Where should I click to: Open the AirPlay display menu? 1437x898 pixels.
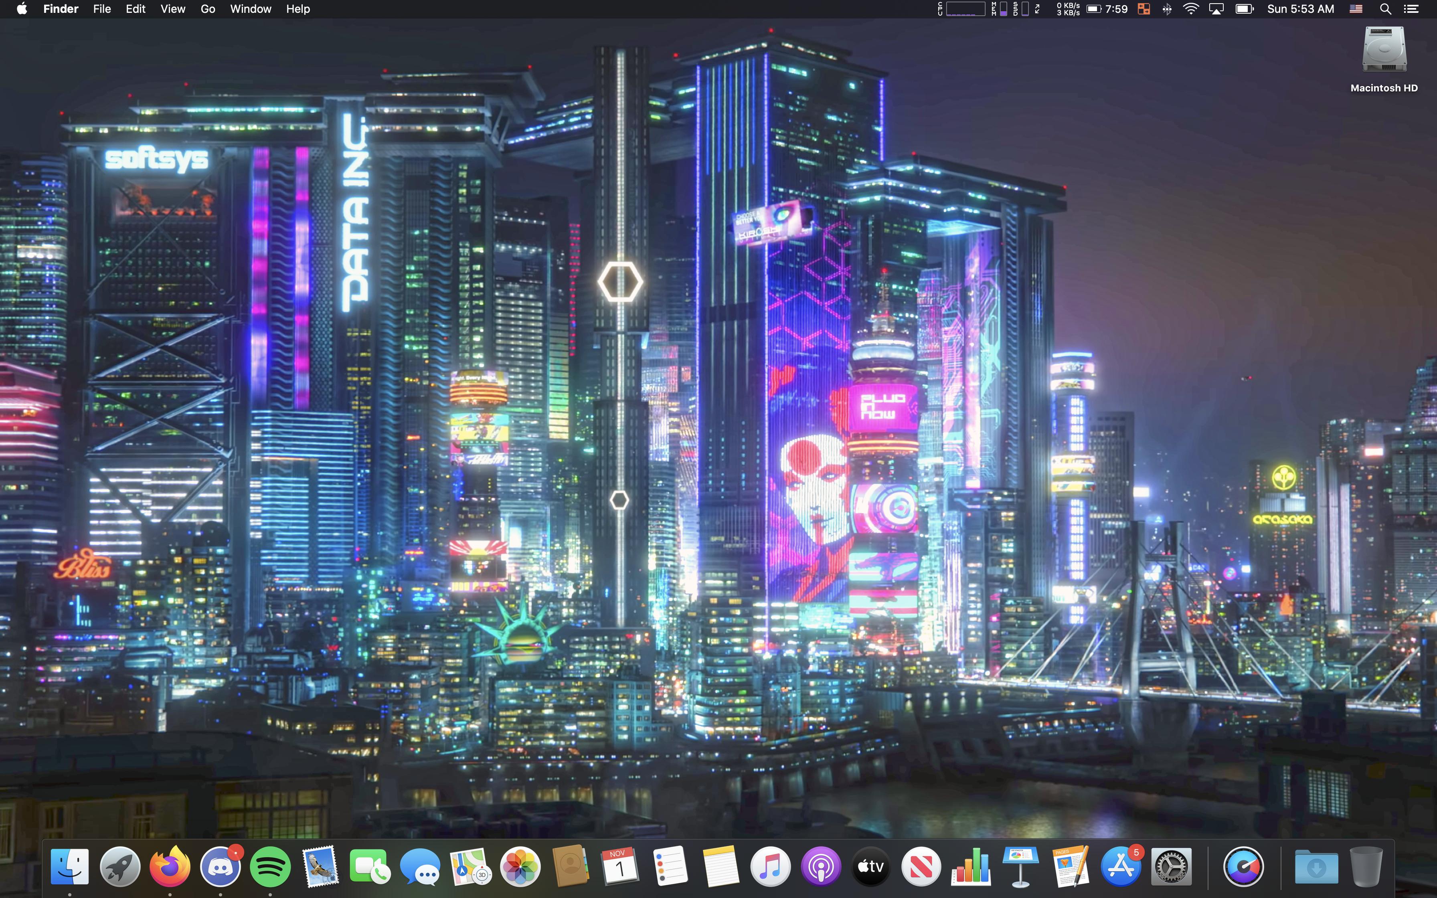click(x=1216, y=9)
